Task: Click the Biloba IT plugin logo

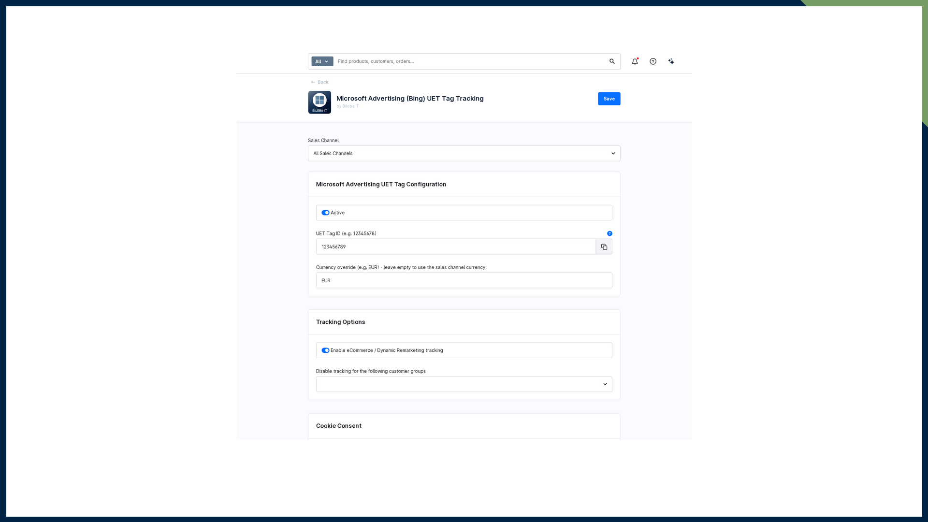Action: point(319,102)
